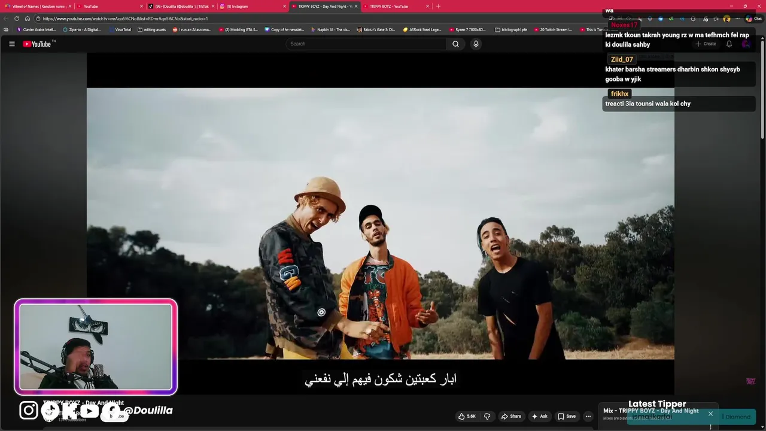Close the Wheel of Names tab

click(x=69, y=6)
